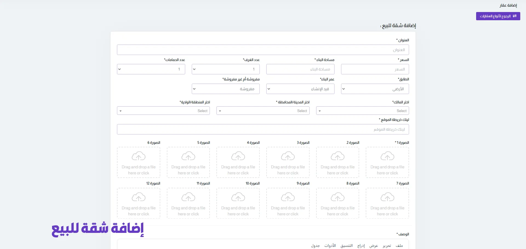Click the upload cloud icon for الصورة 2
The height and width of the screenshot is (249, 526).
click(x=338, y=156)
